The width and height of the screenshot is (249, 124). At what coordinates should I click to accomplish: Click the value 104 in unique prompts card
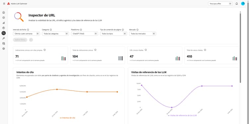(x=75, y=56)
